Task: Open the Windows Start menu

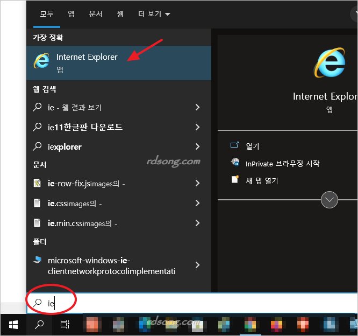Action: 13,324
